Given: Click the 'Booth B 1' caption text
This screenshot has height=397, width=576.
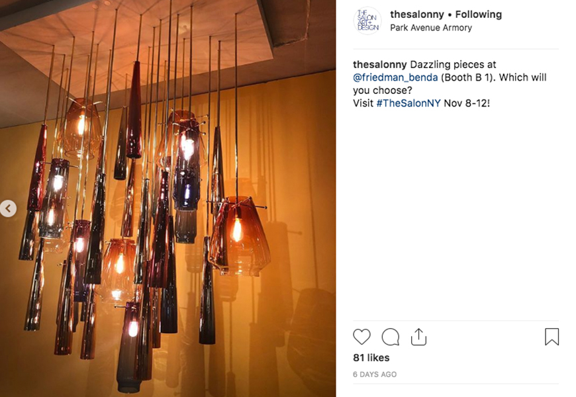Looking at the screenshot, I should pyautogui.click(x=467, y=77).
